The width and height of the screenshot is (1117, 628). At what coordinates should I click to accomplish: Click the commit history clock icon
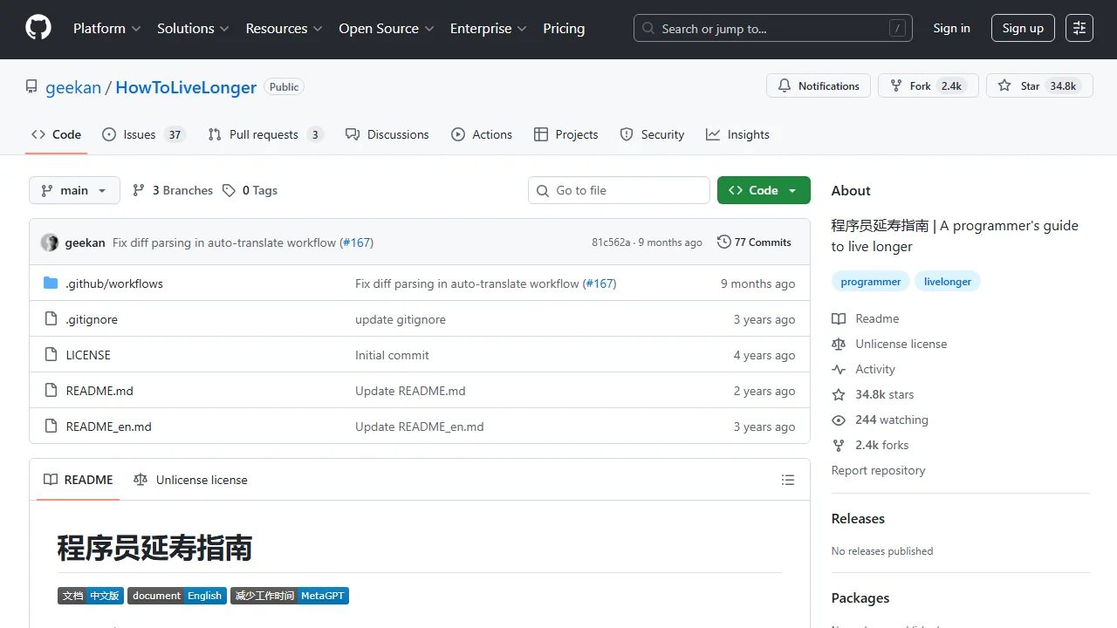[723, 242]
